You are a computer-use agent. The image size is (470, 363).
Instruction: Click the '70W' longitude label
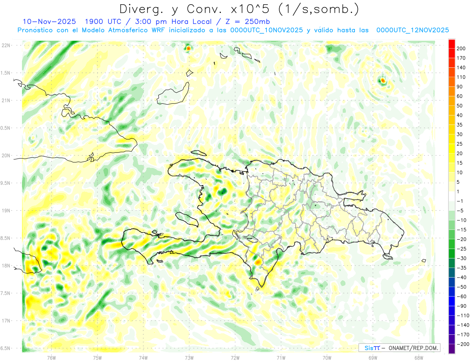point(327,358)
